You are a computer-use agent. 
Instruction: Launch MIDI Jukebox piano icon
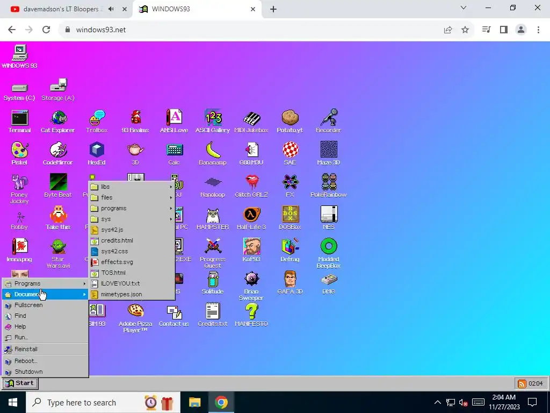(x=251, y=122)
